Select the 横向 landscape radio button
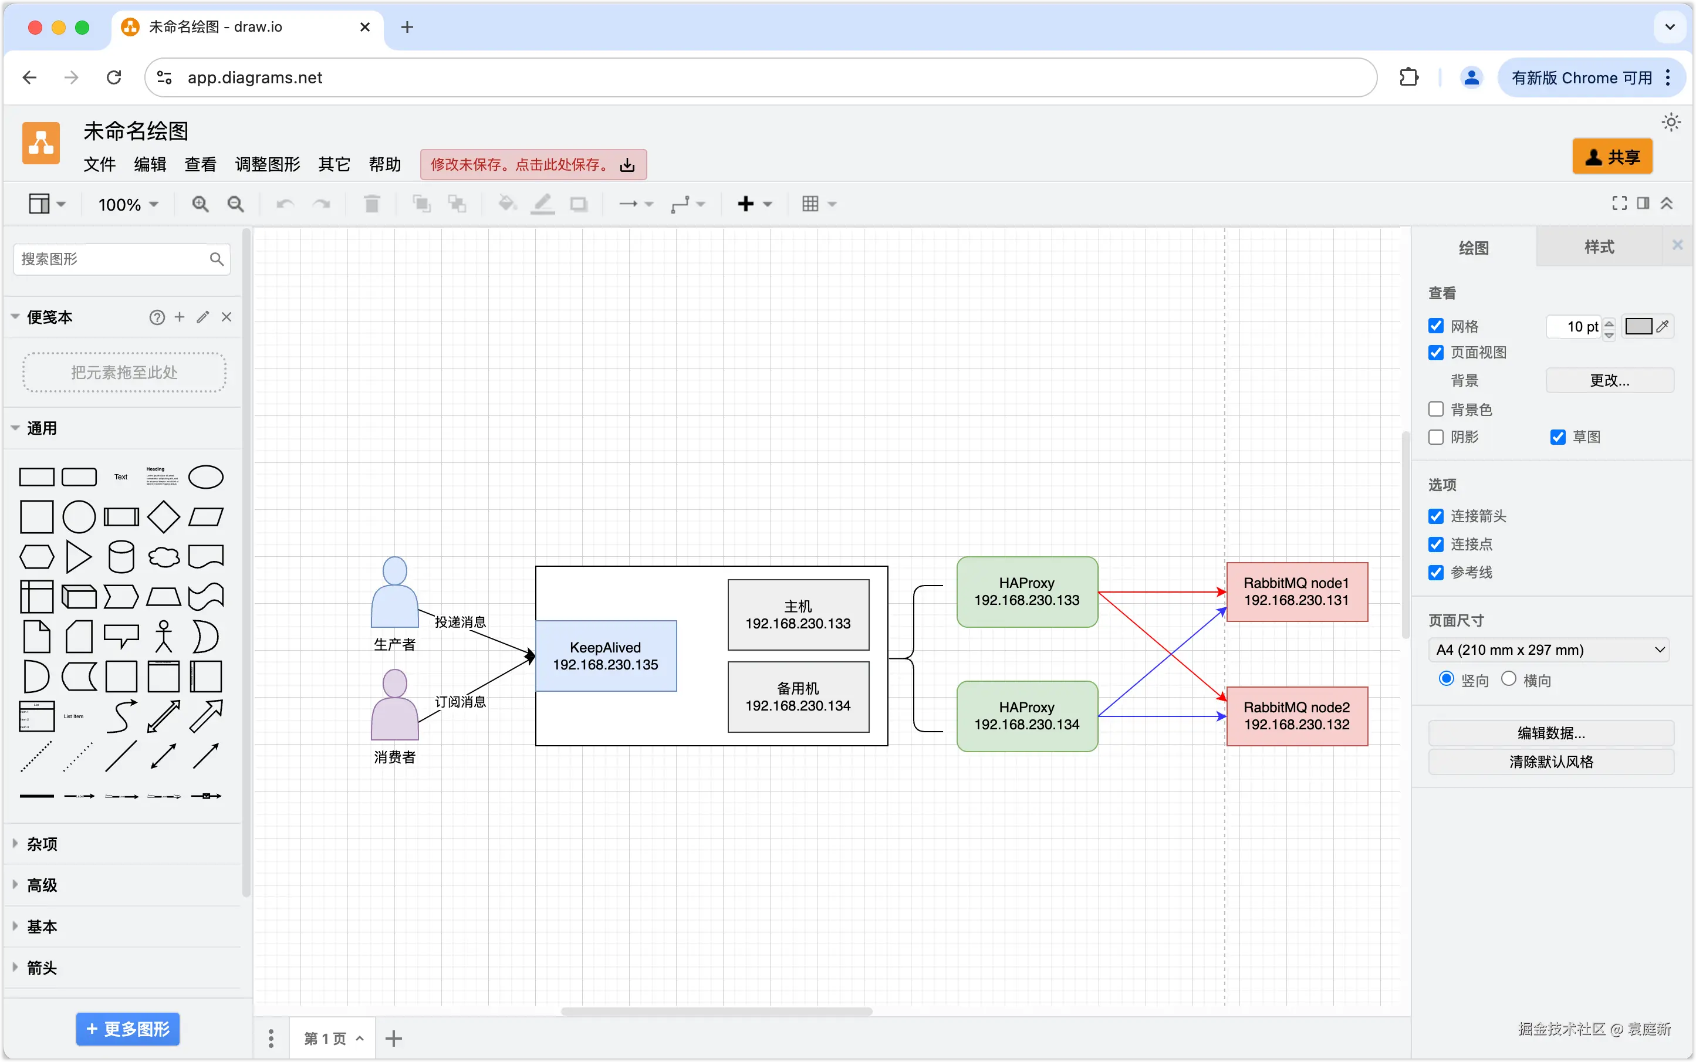Viewport: 1696px width, 1062px height. tap(1508, 678)
